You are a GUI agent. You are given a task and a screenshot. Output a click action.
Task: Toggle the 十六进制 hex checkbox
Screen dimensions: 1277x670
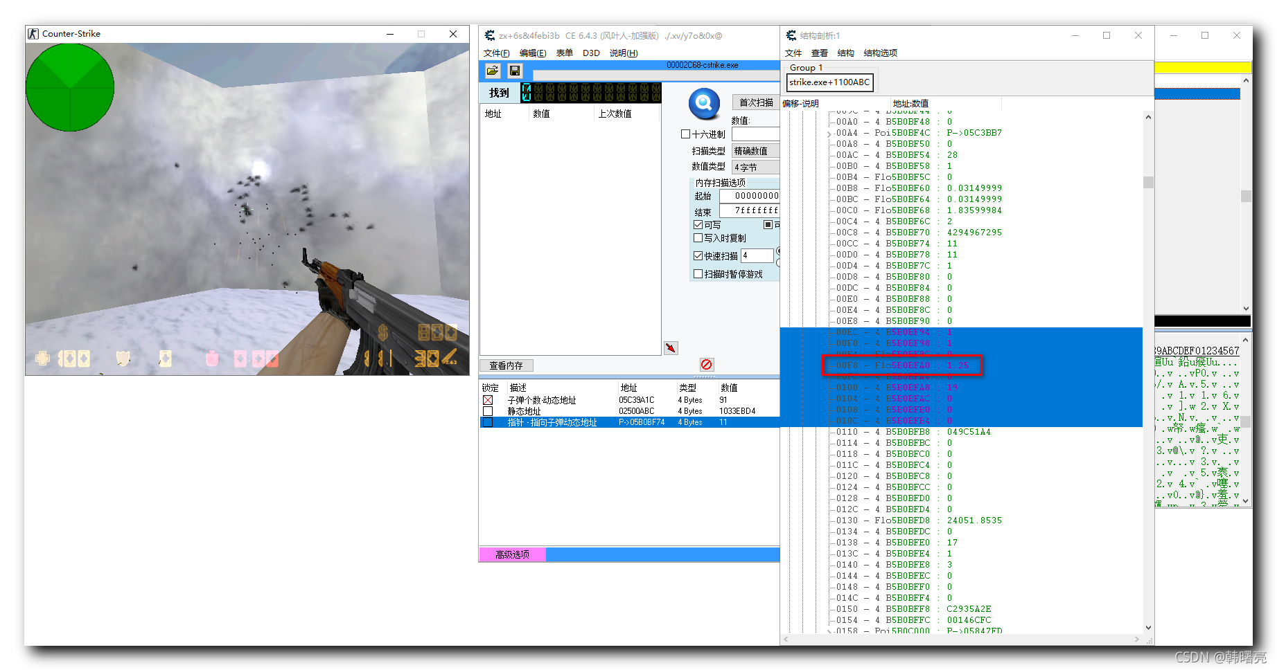[685, 134]
